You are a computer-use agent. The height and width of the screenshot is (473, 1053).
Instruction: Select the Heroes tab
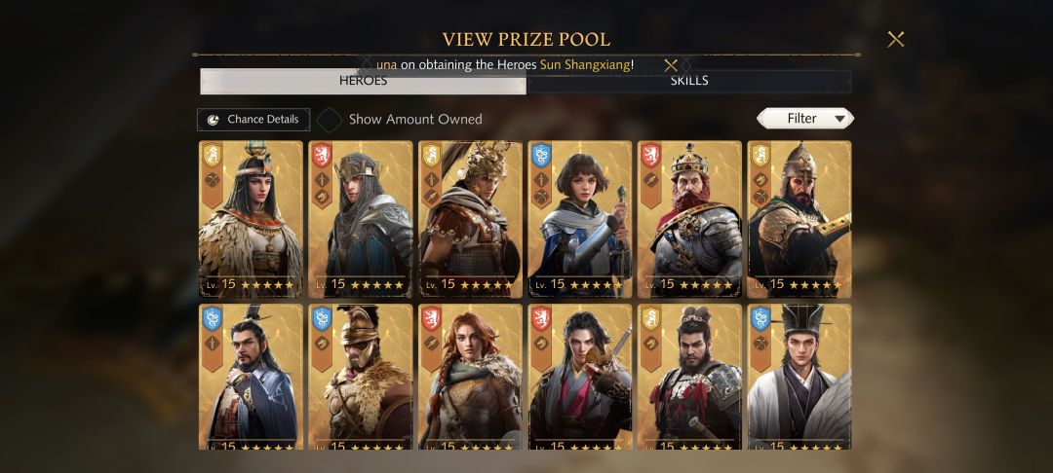coord(363,81)
